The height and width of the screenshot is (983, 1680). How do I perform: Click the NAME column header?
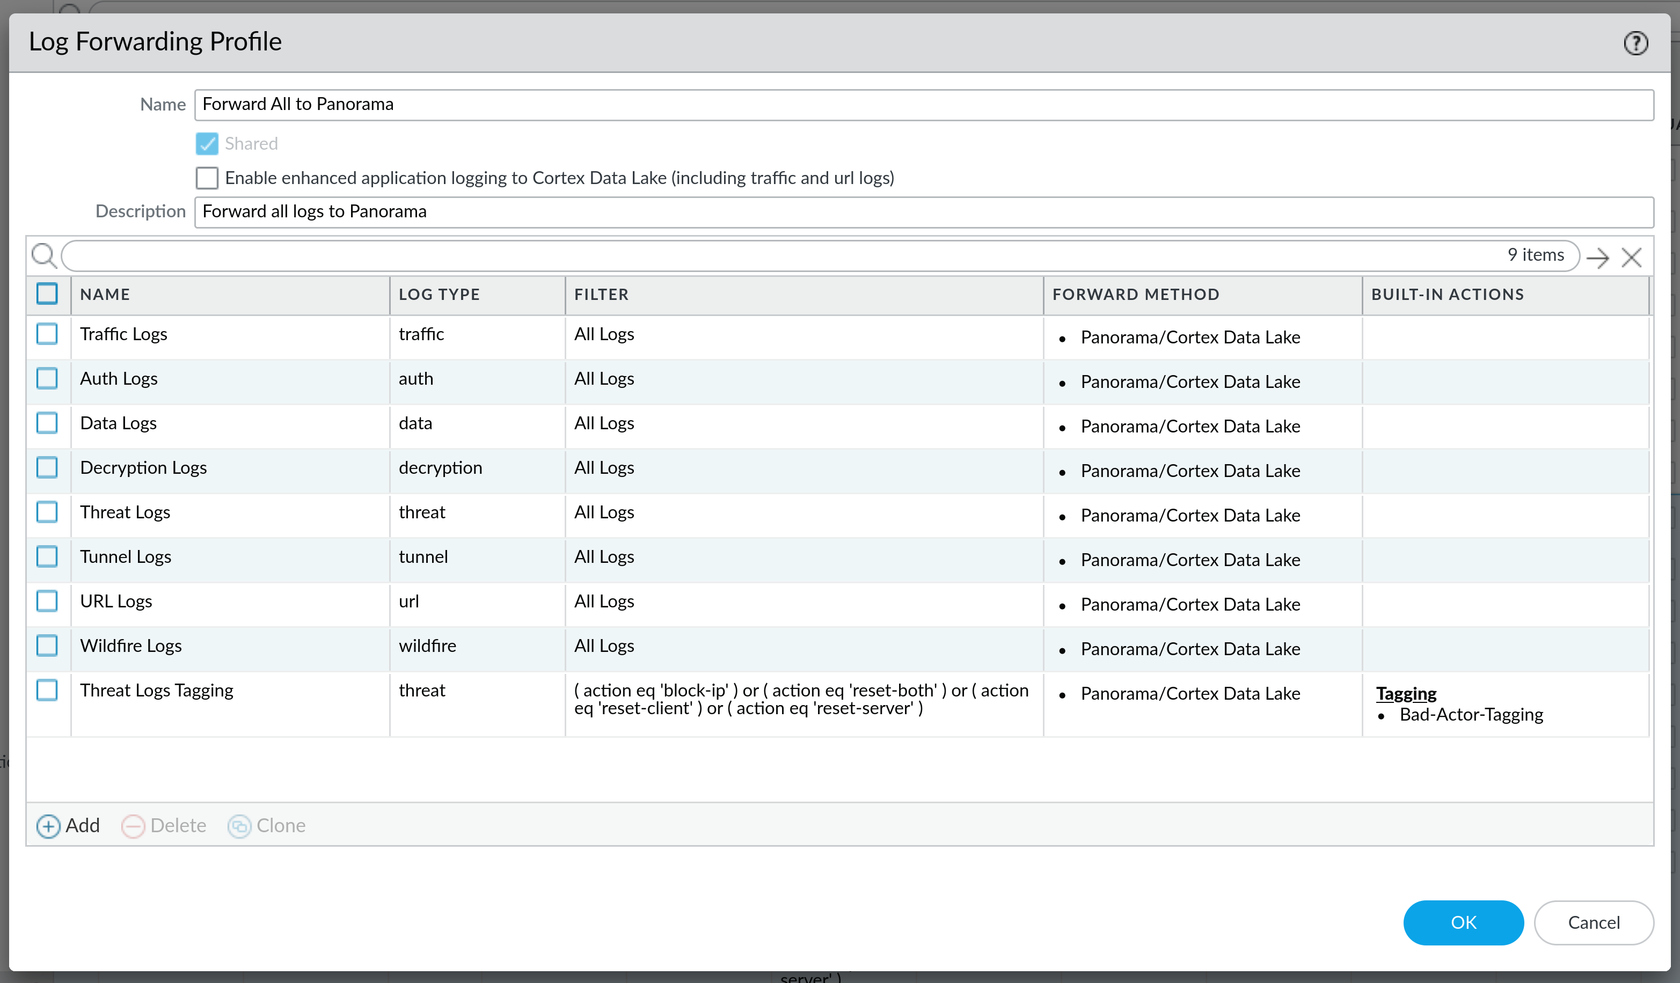[105, 295]
